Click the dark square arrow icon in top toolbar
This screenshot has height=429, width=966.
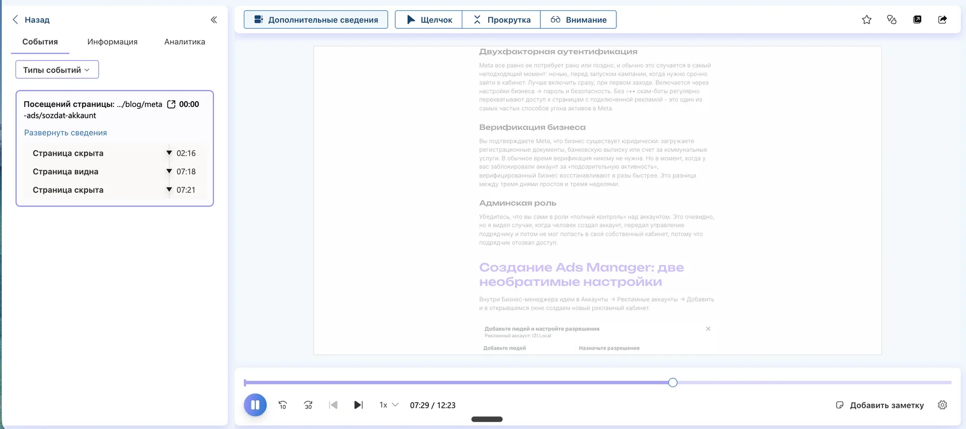[917, 20]
